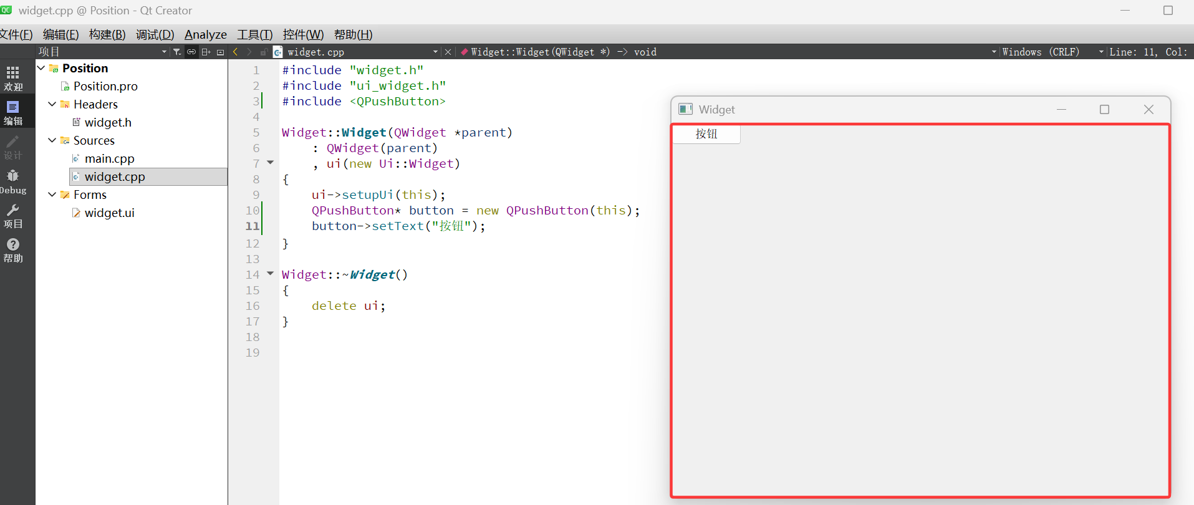Open the 控件(W) menu

[x=303, y=34]
